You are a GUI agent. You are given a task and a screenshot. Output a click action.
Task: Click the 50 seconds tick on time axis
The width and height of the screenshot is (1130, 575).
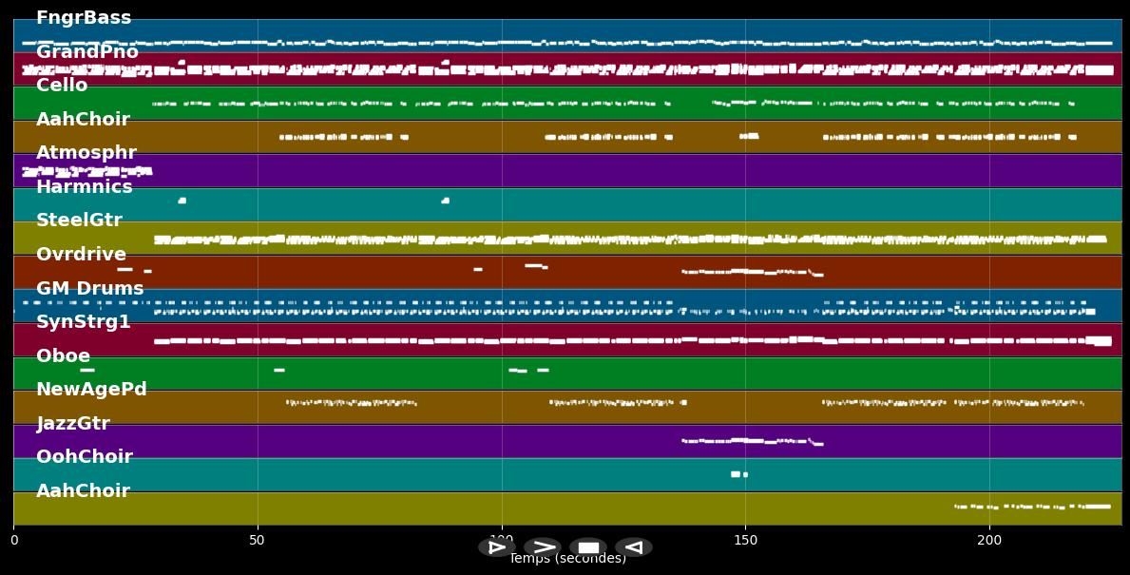[258, 540]
